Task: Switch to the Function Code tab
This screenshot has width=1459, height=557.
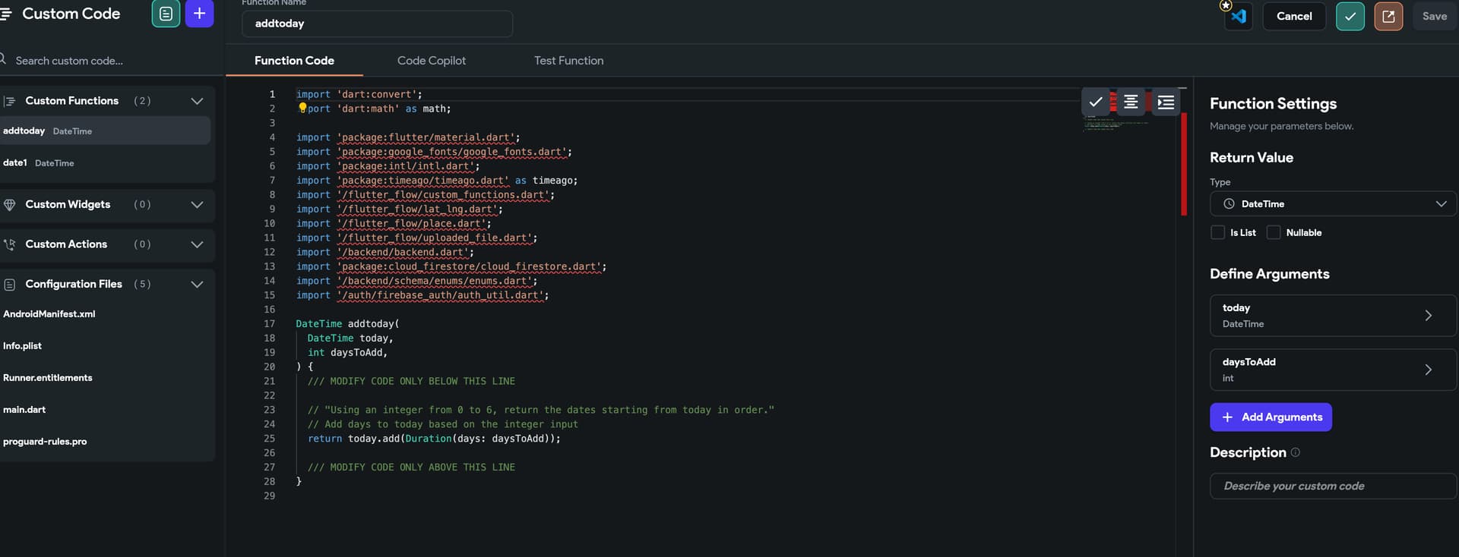Action: (294, 61)
